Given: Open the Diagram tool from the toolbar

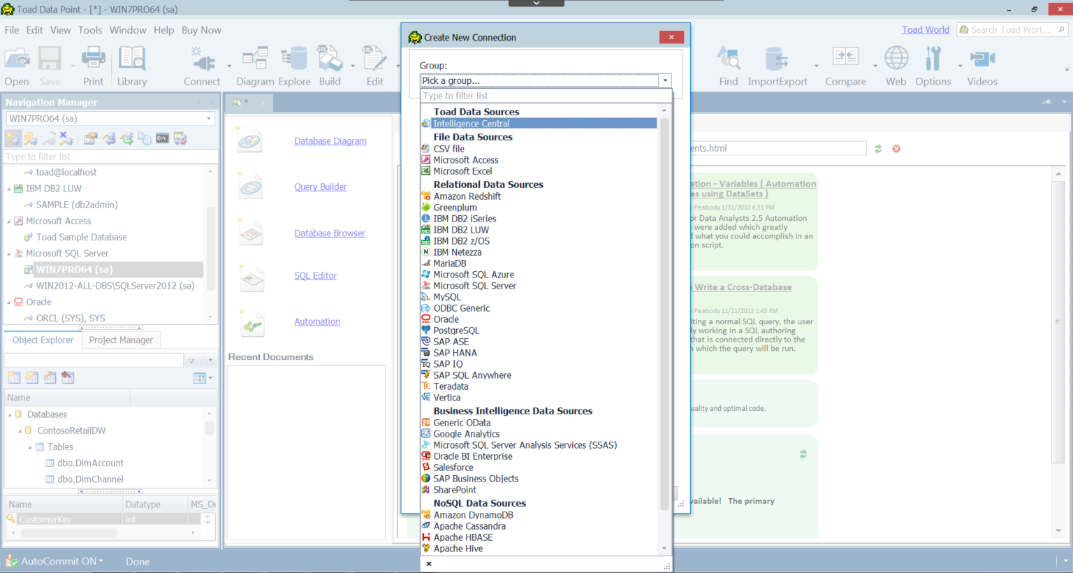Looking at the screenshot, I should point(255,64).
